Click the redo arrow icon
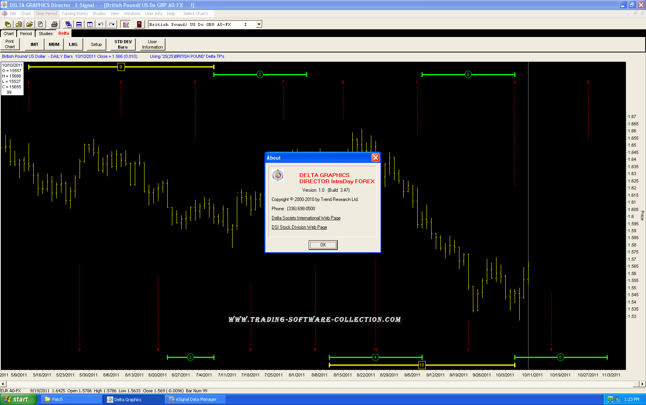 tap(112, 24)
